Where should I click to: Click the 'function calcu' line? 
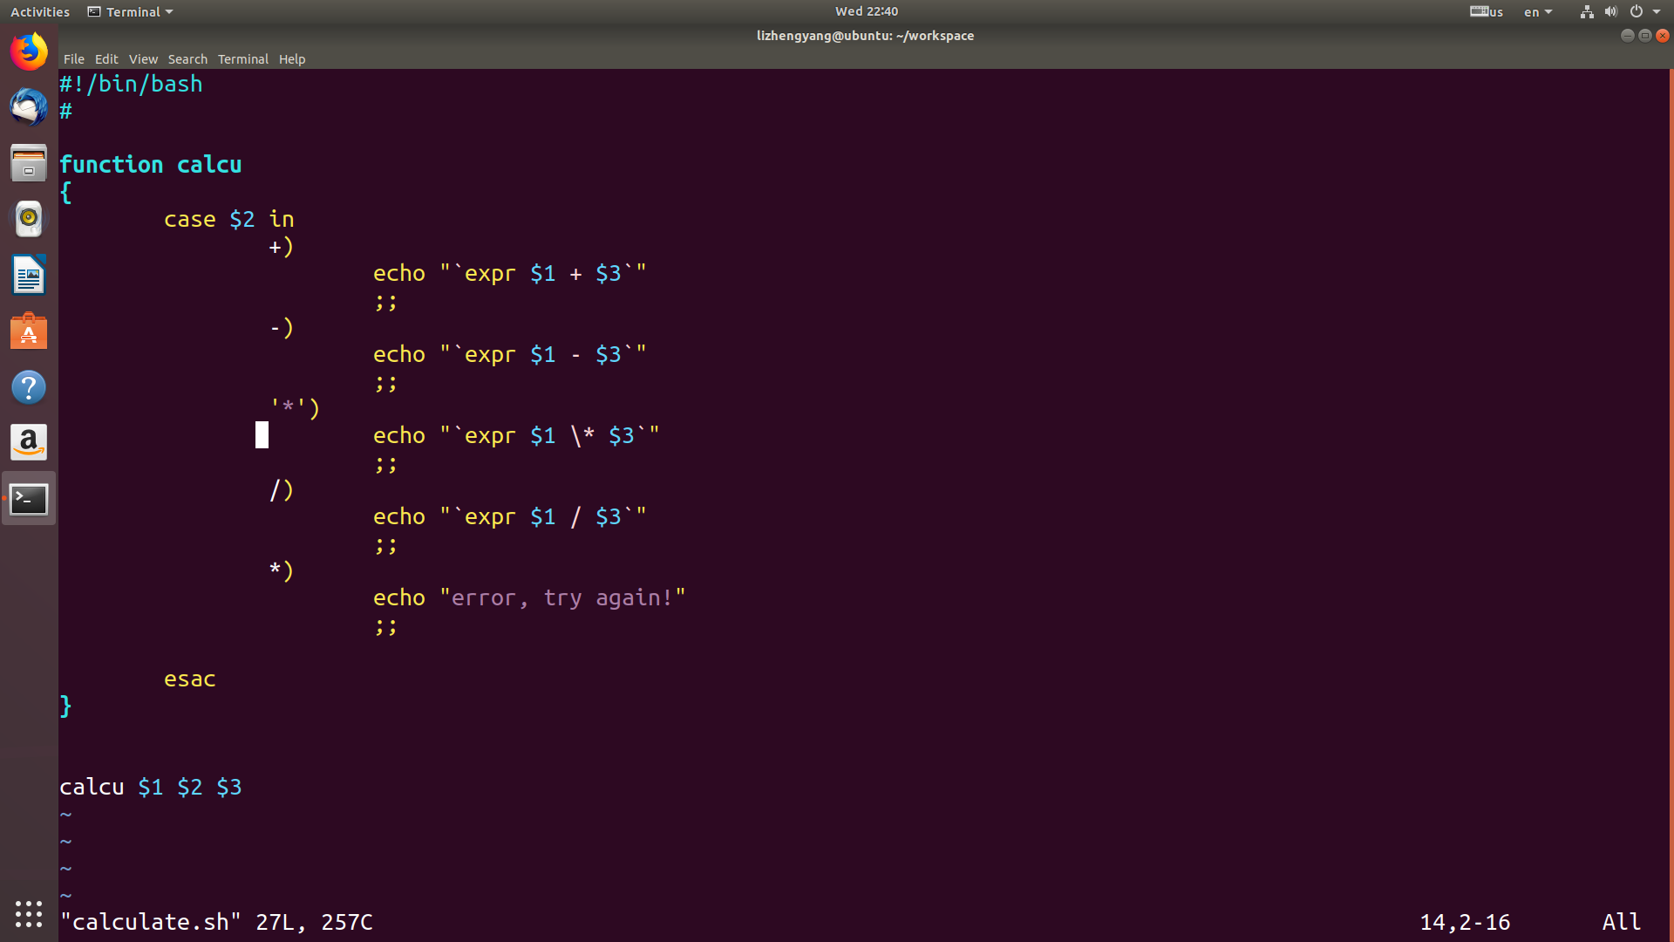151,165
